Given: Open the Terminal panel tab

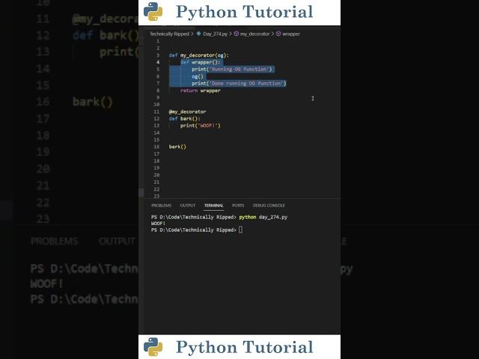Looking at the screenshot, I should click(x=213, y=206).
